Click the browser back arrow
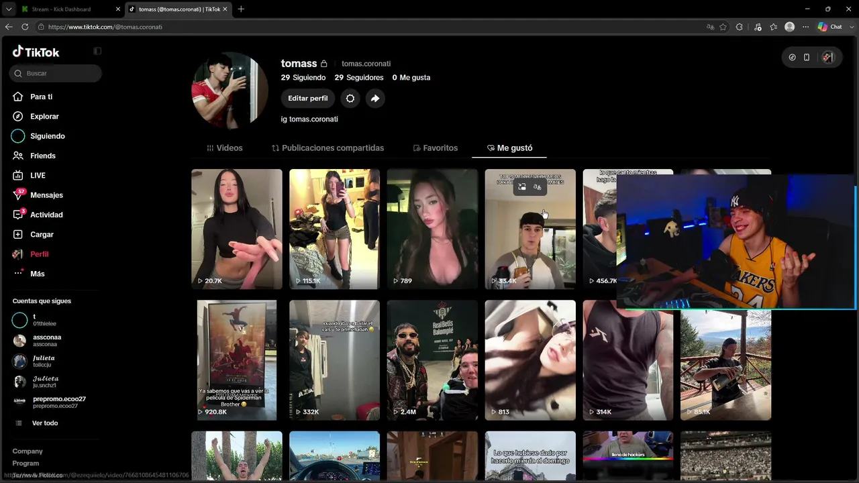The width and height of the screenshot is (859, 483). pyautogui.click(x=9, y=27)
